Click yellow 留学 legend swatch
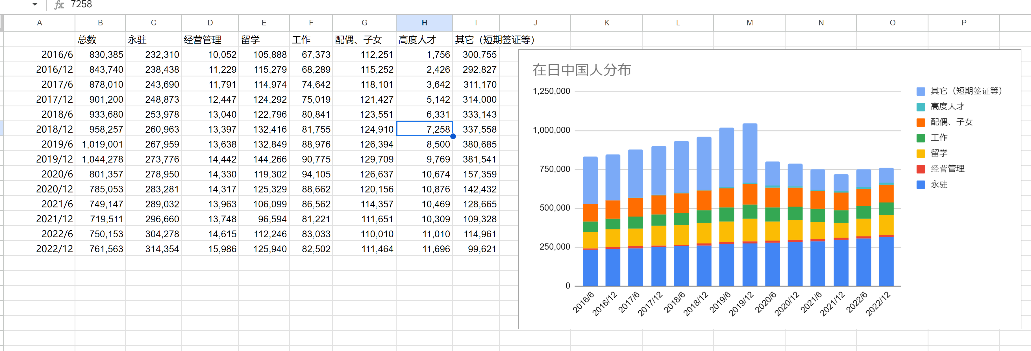This screenshot has height=351, width=1031. point(921,153)
